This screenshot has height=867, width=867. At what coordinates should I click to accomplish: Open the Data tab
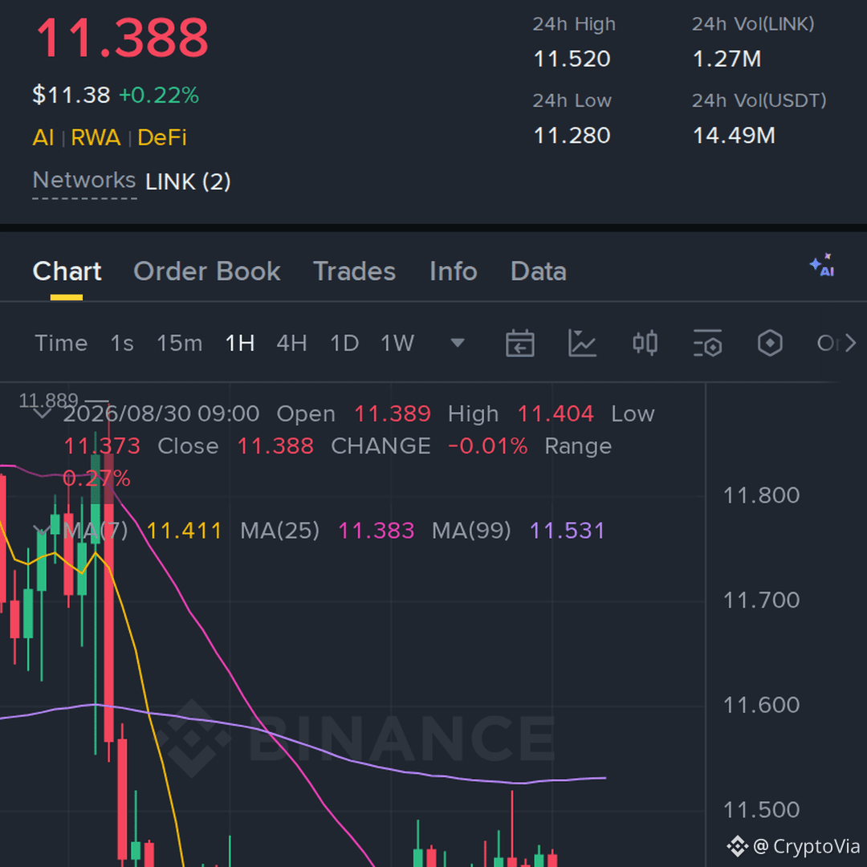pyautogui.click(x=539, y=271)
